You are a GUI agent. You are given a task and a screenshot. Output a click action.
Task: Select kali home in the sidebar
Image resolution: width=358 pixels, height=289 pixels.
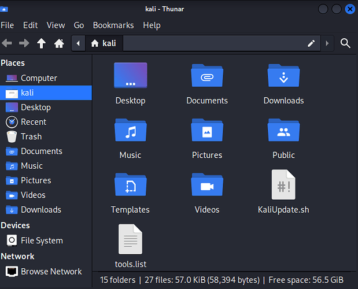click(x=46, y=92)
